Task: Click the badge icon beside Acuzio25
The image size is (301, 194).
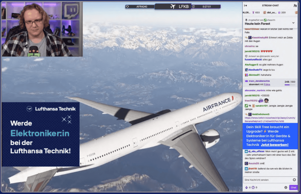Action: tap(246, 163)
